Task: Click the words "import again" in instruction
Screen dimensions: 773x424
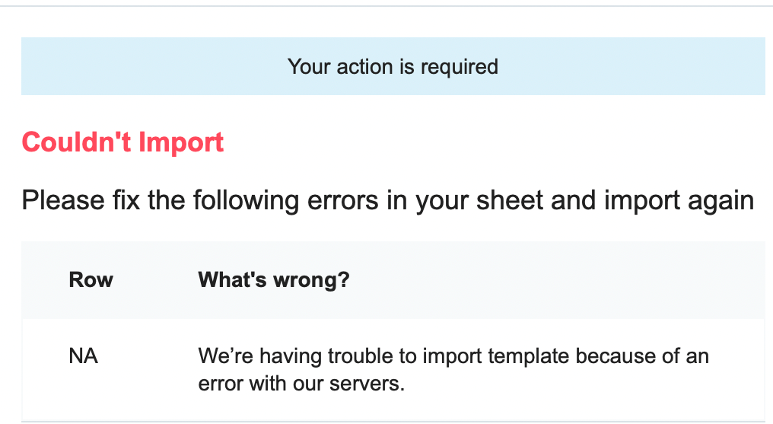Action: point(679,201)
